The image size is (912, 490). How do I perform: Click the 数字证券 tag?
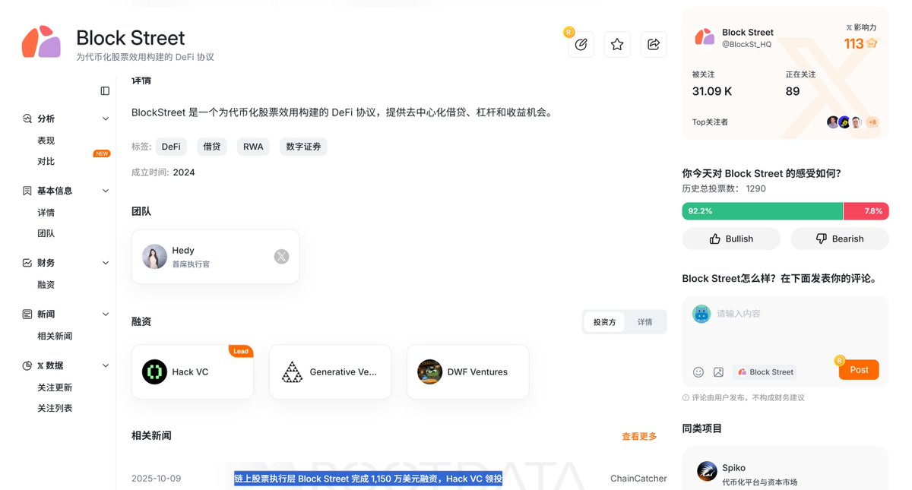(x=303, y=147)
